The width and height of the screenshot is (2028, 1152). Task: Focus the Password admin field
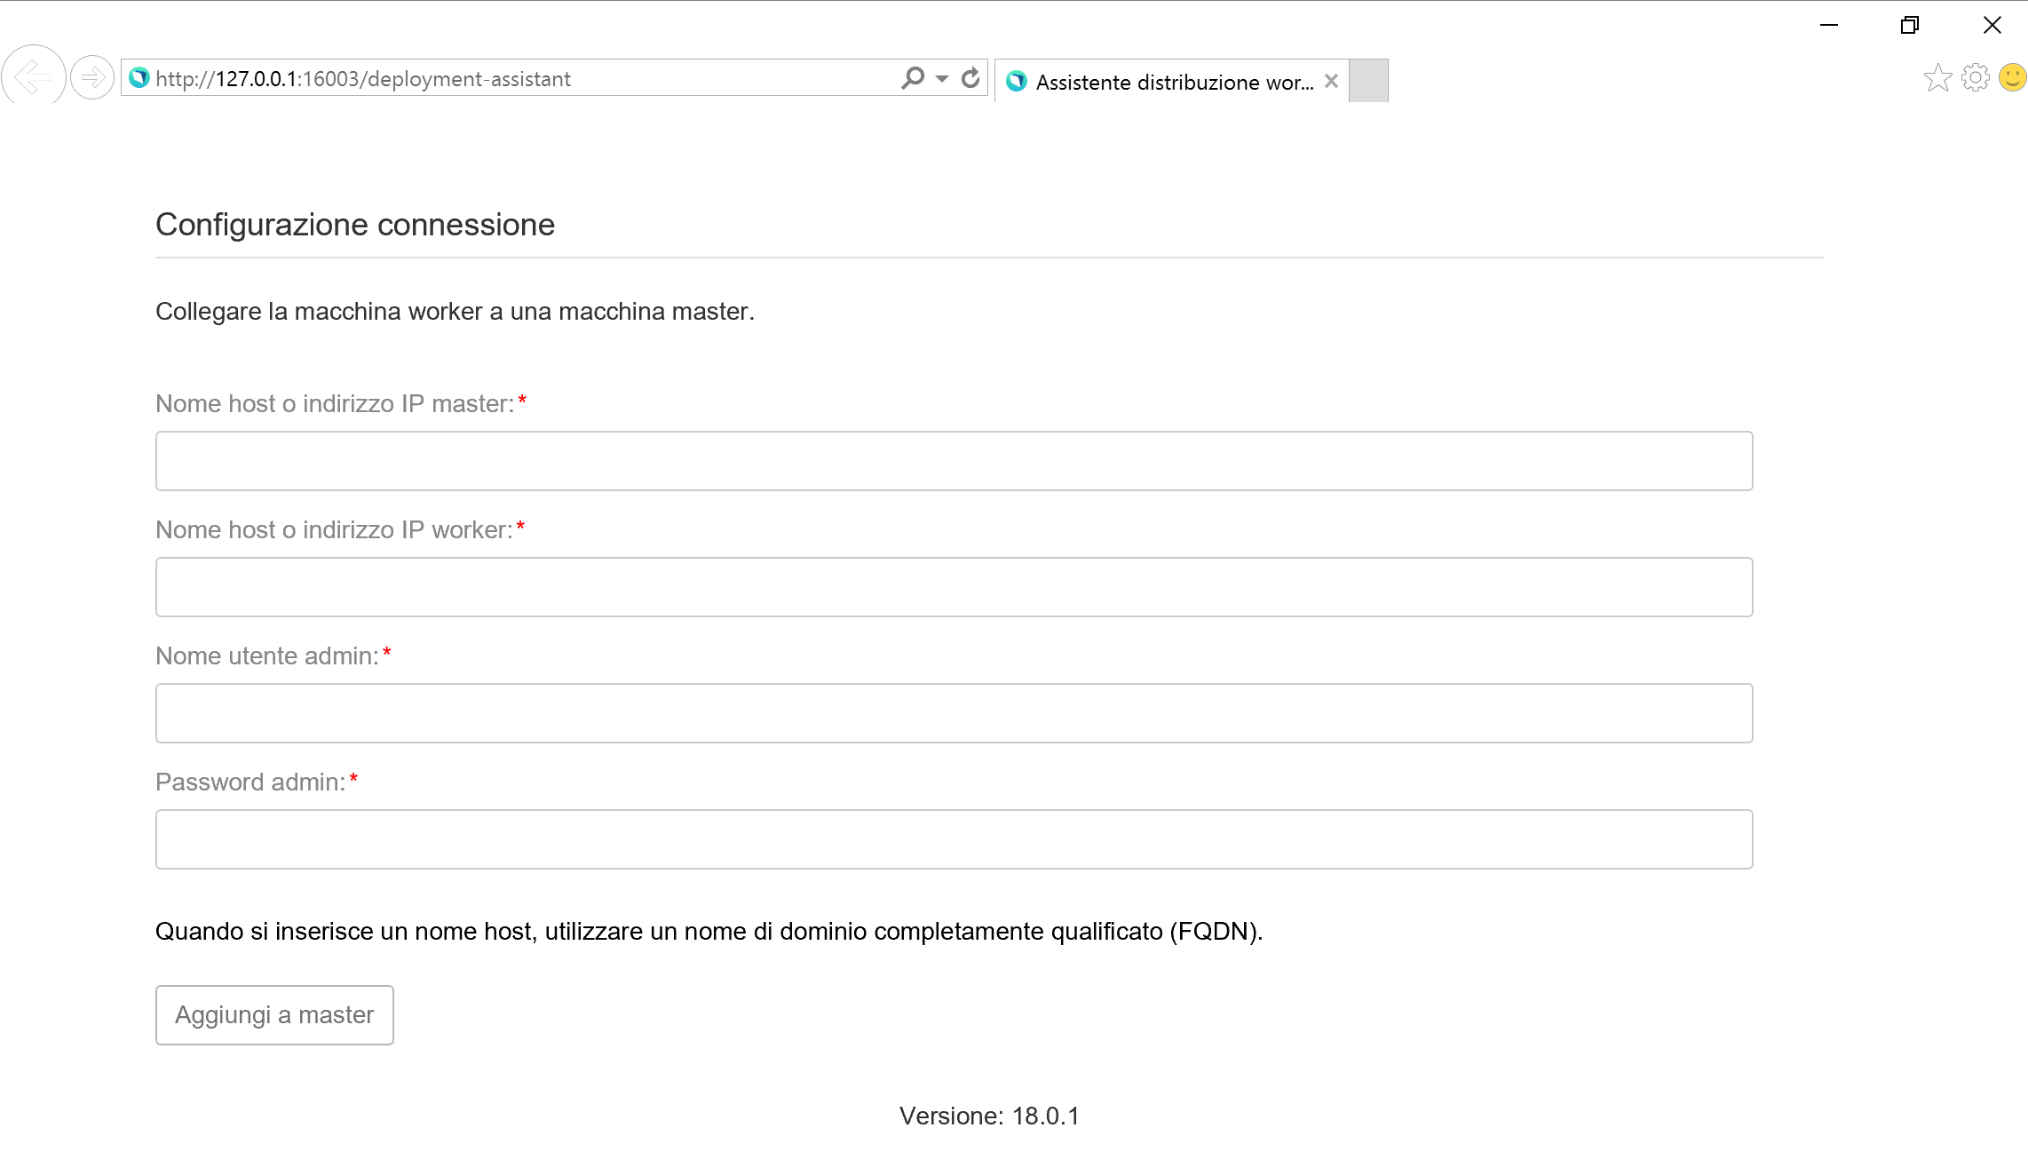click(954, 839)
